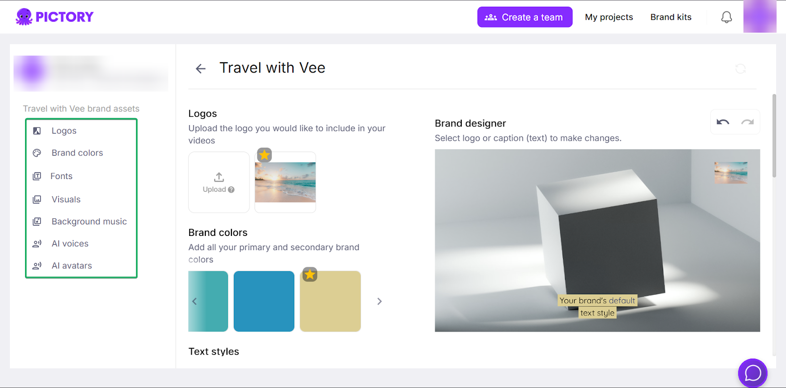Pick the tan brand color swatch

coord(330,301)
